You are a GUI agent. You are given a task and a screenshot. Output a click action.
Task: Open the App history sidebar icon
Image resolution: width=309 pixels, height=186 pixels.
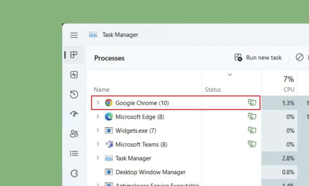(x=74, y=94)
